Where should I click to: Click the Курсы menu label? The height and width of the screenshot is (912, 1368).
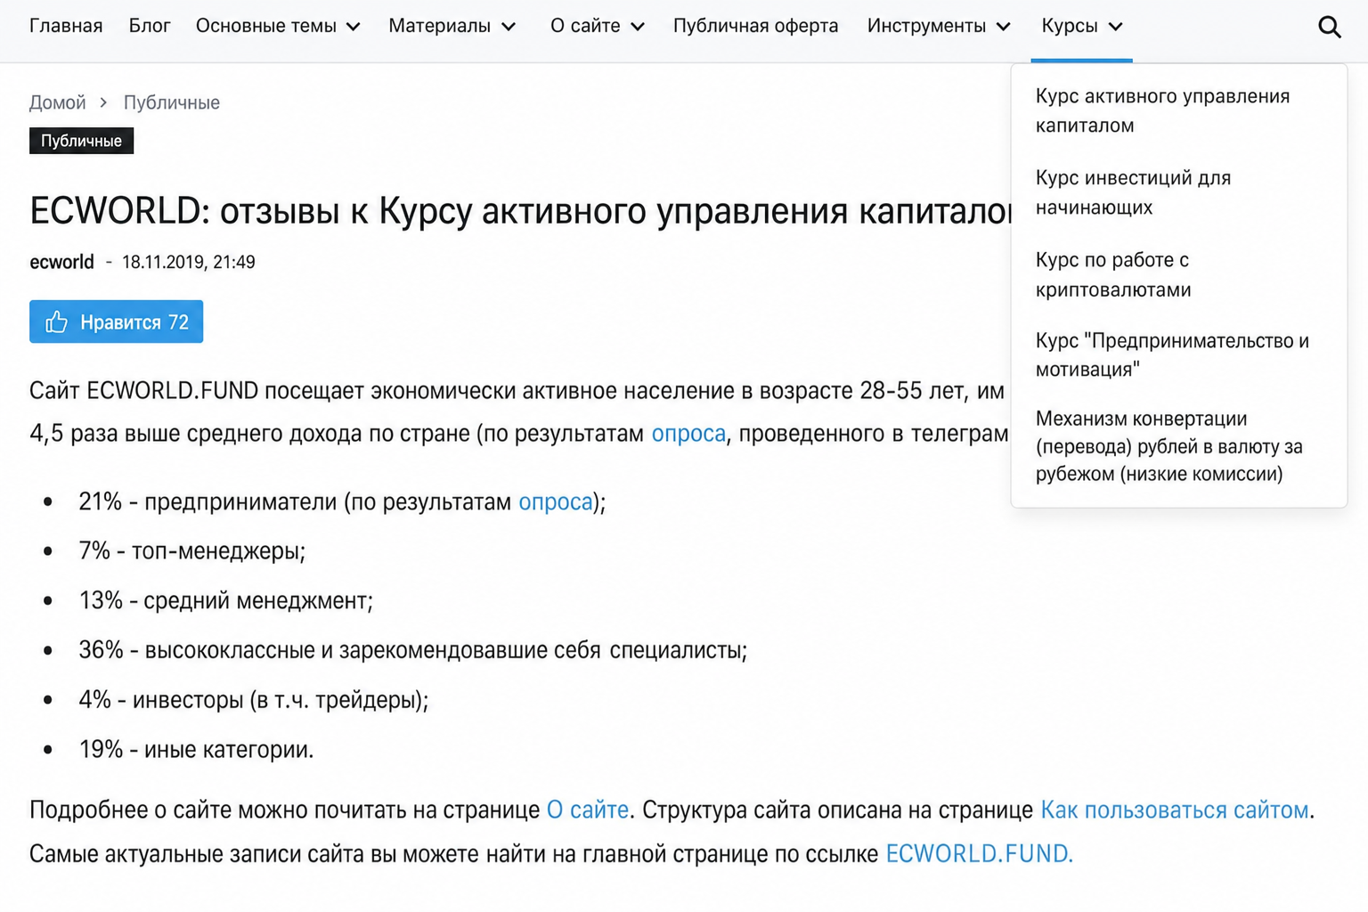(1069, 26)
